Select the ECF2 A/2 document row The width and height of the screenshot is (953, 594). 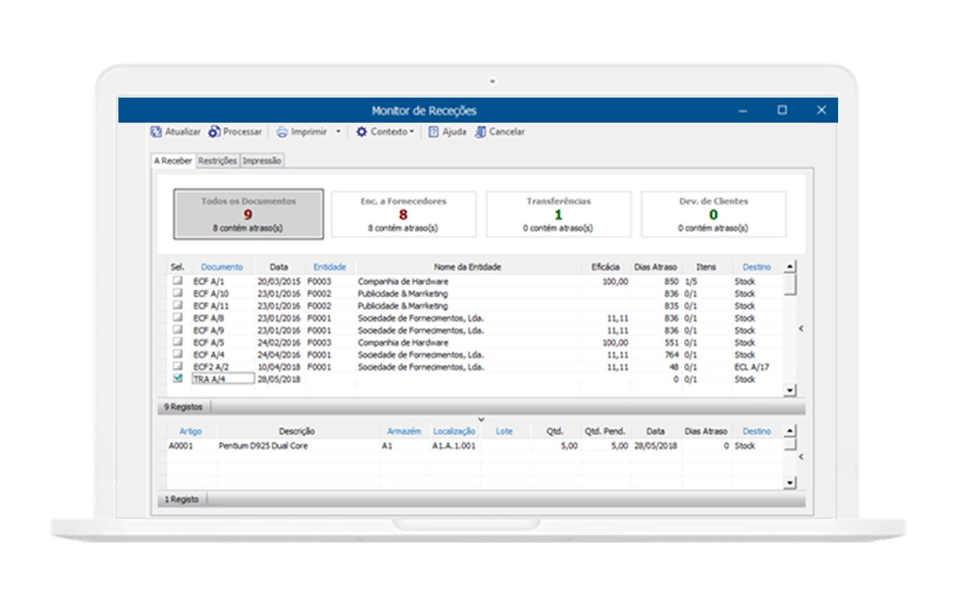(474, 367)
